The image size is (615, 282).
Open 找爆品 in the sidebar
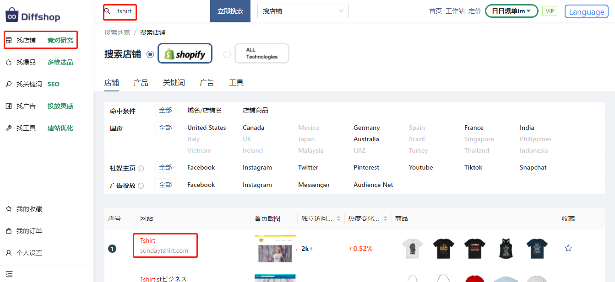point(26,62)
